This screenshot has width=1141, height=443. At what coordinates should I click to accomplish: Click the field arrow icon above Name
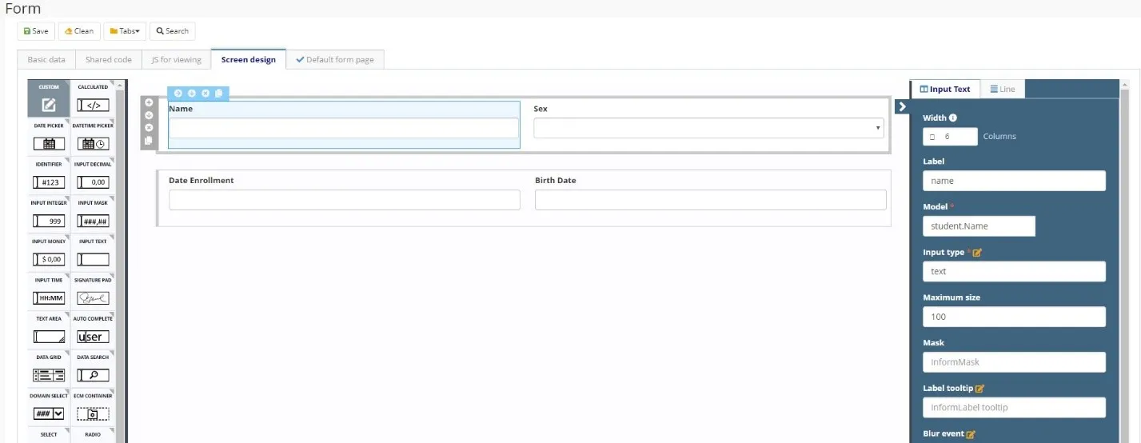coord(178,94)
